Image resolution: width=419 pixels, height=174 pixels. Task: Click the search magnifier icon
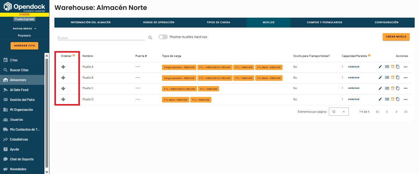point(150,38)
